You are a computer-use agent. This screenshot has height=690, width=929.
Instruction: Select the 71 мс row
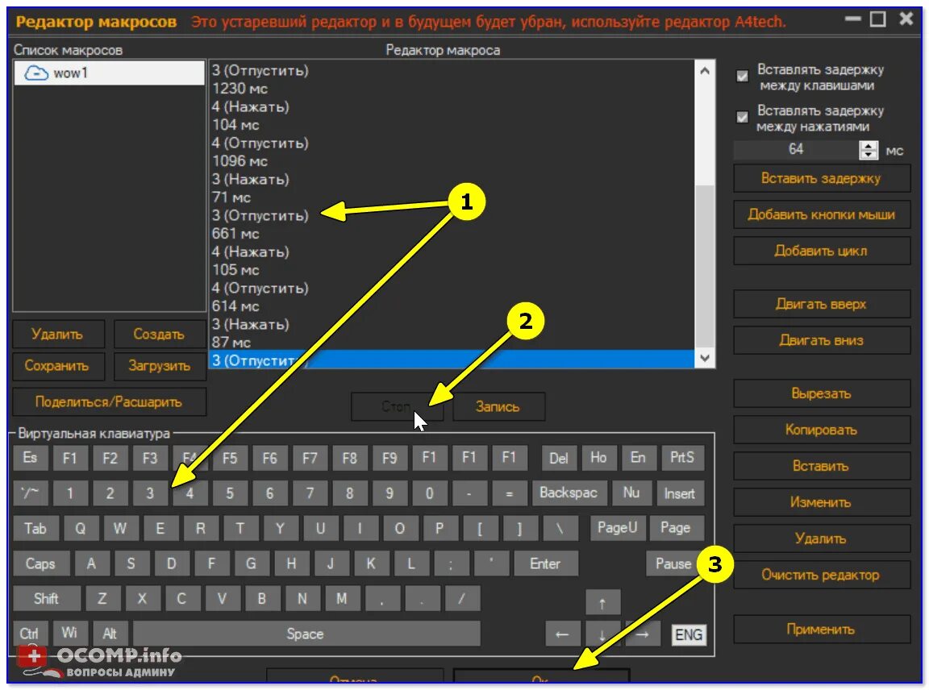click(x=452, y=197)
